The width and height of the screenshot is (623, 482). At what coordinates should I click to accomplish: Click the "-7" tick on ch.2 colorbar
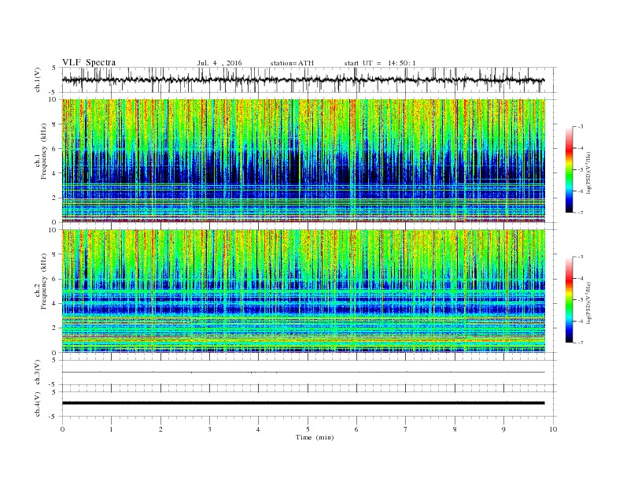tap(580, 343)
